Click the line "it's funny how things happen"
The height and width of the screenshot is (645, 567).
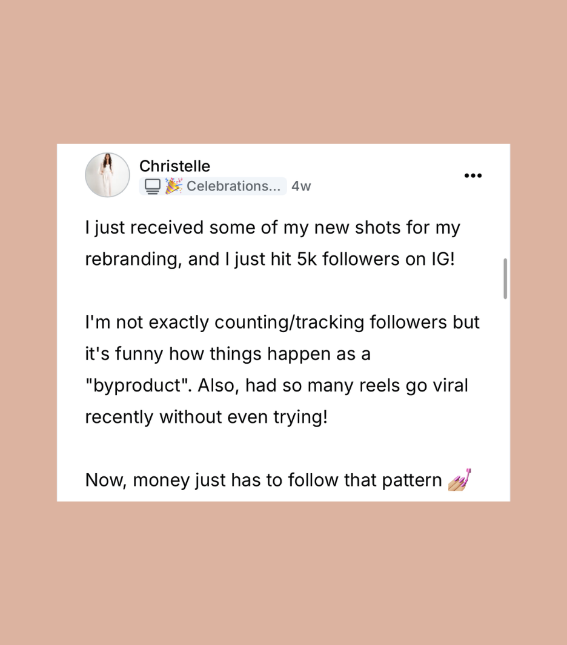(227, 353)
